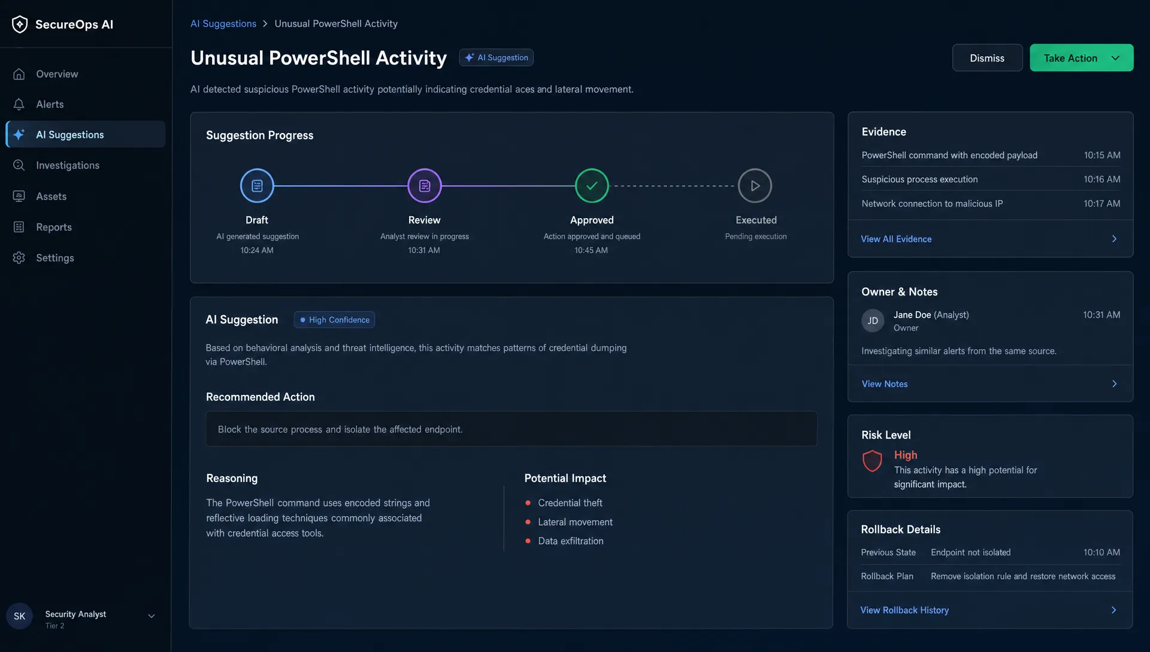The height and width of the screenshot is (652, 1150).
Task: Select the Approved checkmark step icon
Action: pyautogui.click(x=592, y=186)
